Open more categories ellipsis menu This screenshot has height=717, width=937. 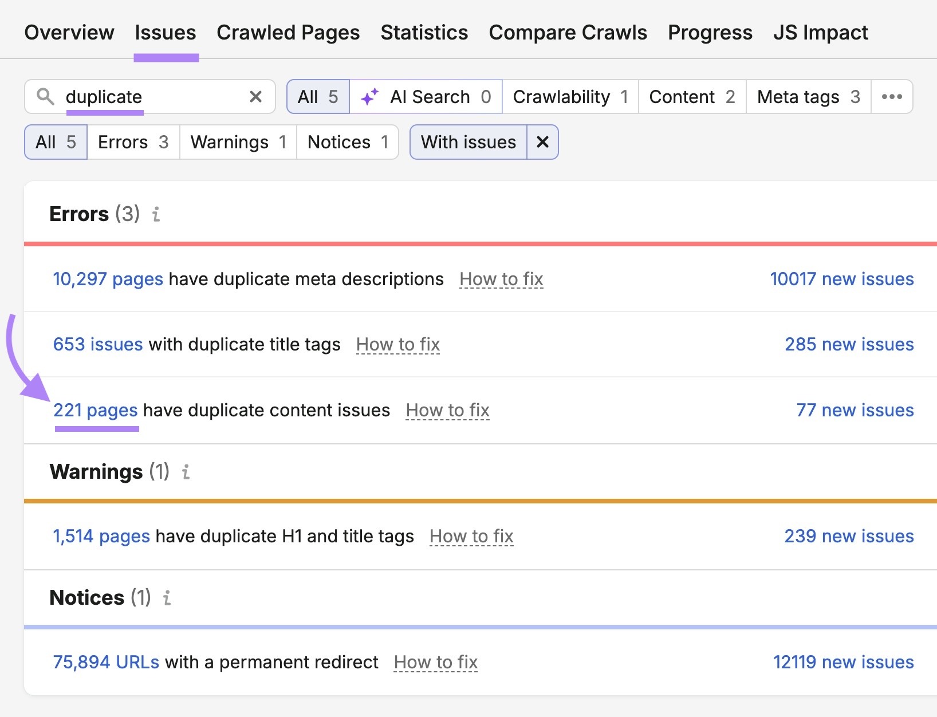point(892,97)
